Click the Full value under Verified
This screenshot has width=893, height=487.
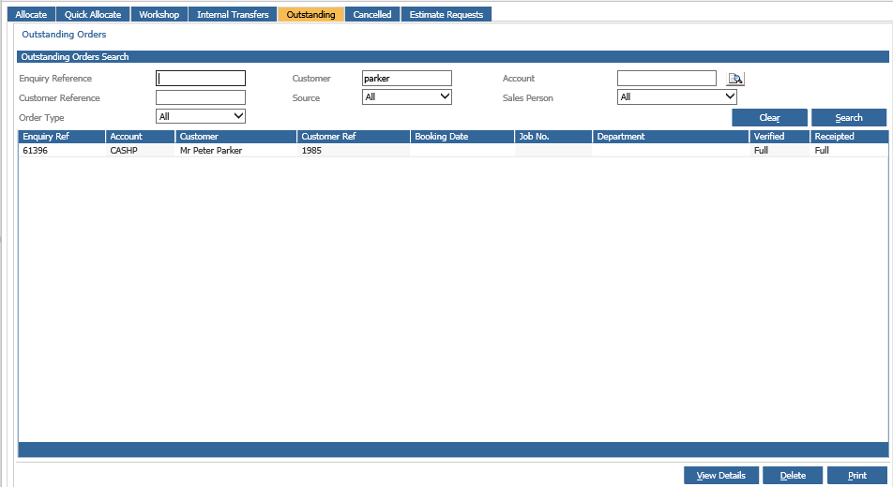point(779,150)
